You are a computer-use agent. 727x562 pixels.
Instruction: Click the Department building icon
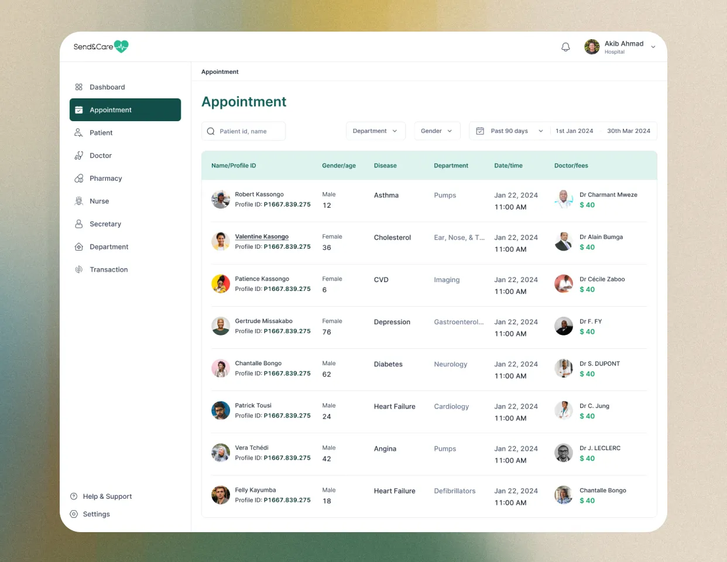point(78,247)
